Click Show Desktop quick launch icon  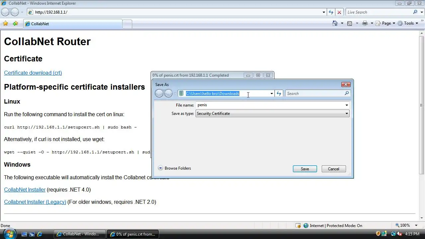click(24, 234)
